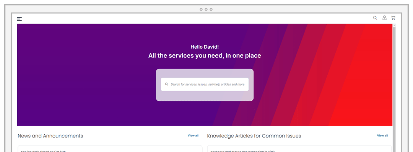Focus the 'Search for services, issues' field
This screenshot has width=413, height=152.
click(205, 84)
